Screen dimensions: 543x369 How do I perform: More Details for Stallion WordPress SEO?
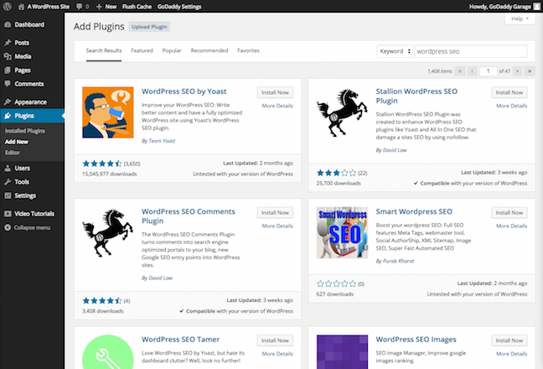(x=511, y=106)
